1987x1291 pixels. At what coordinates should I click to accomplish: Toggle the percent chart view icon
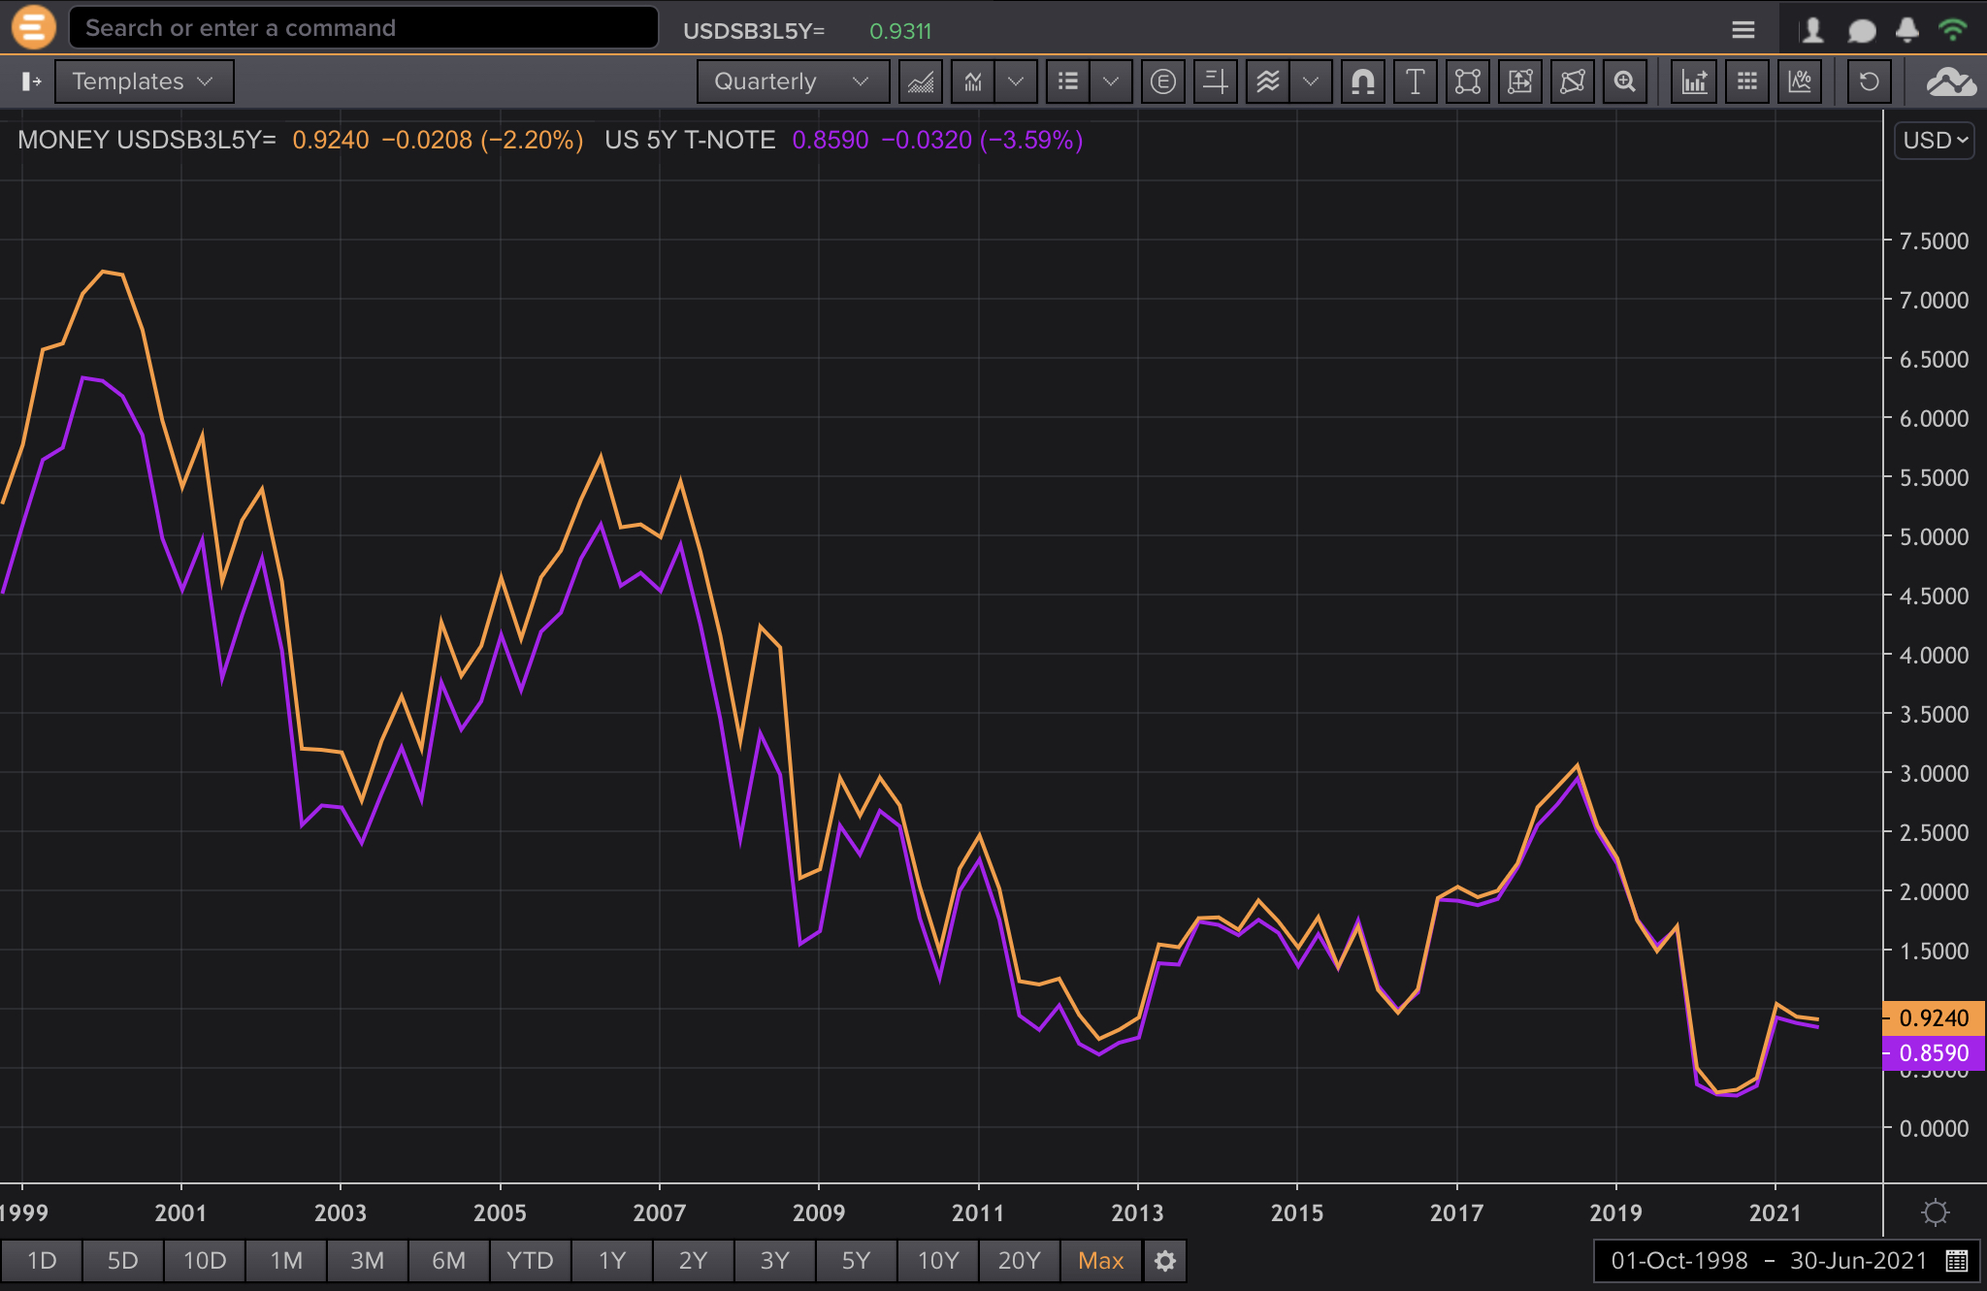pos(1800,81)
